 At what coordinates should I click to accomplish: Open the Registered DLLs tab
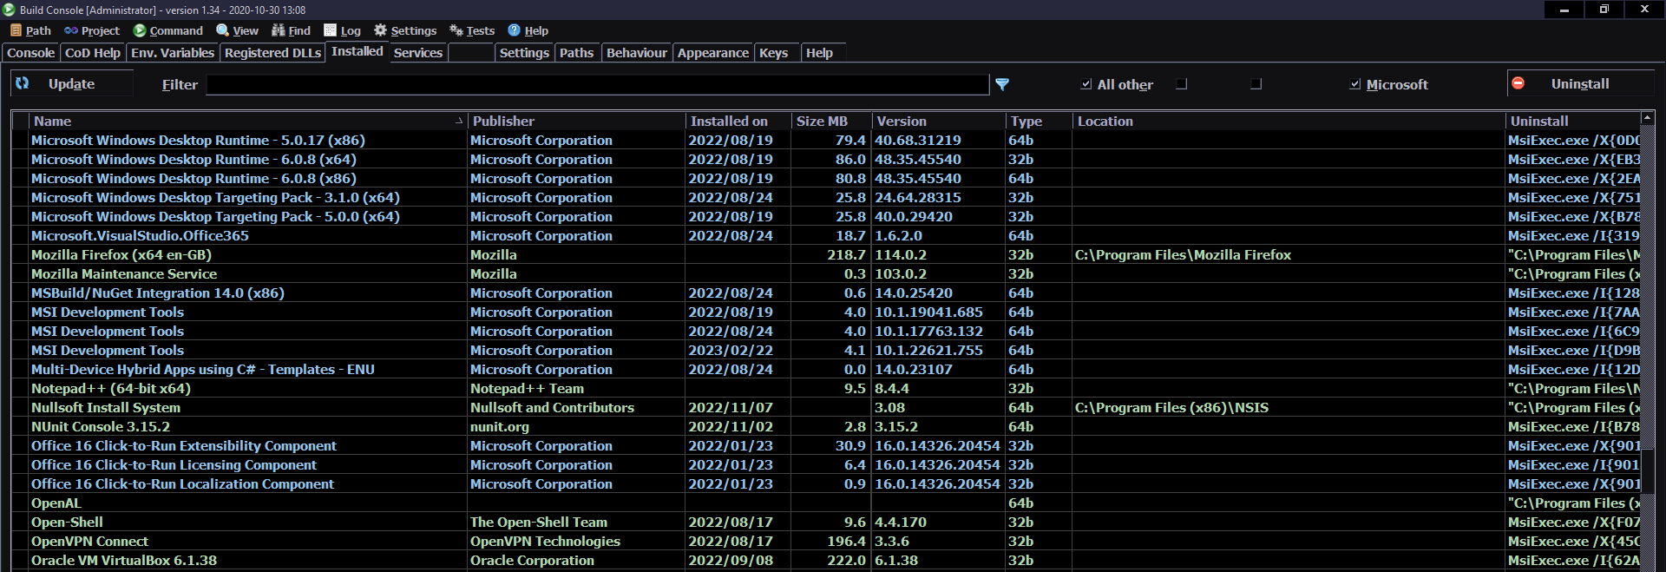tap(272, 53)
